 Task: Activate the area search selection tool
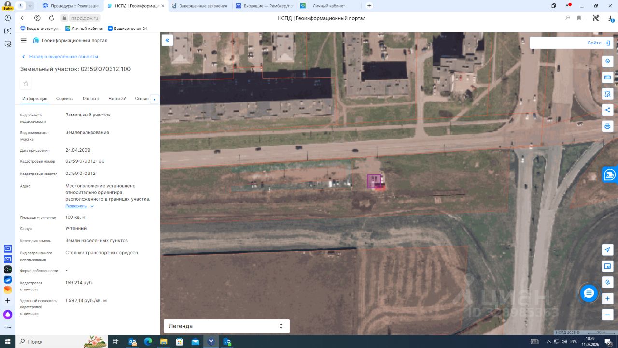click(x=607, y=94)
